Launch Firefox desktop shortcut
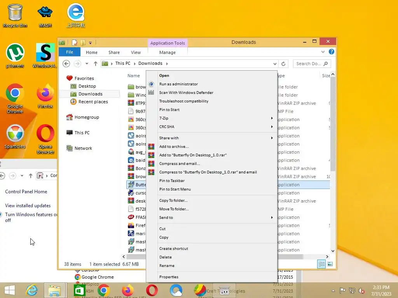398x298 pixels. coord(45,96)
